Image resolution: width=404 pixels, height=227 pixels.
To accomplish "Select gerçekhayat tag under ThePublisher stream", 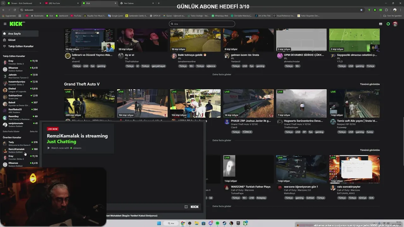I will (x=158, y=66).
